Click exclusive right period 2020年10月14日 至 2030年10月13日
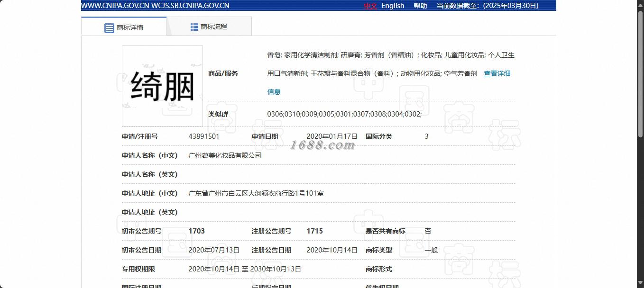 tap(245, 269)
